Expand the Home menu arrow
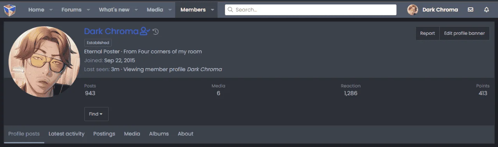 coord(51,10)
